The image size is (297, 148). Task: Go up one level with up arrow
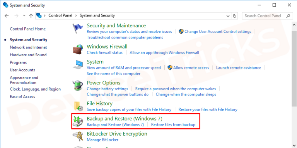pyautogui.click(x=31, y=16)
